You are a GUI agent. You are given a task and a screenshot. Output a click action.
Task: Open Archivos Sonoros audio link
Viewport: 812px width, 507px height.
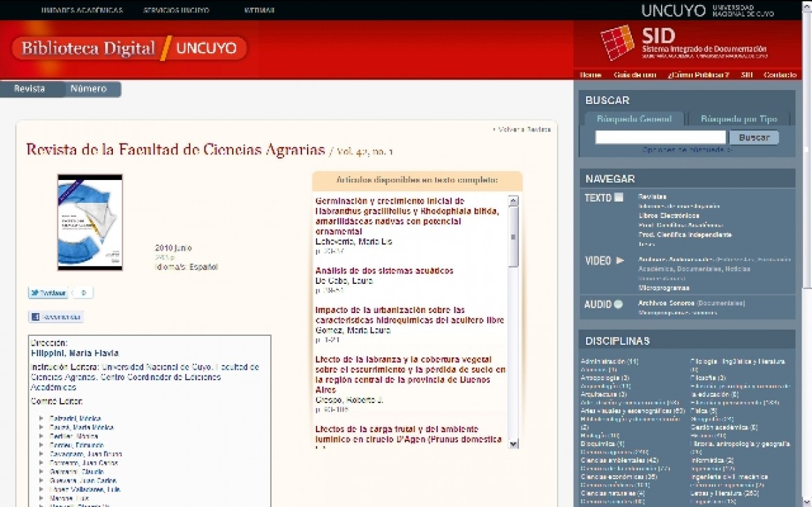click(x=666, y=303)
